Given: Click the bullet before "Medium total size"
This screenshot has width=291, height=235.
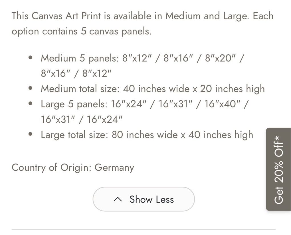Looking at the screenshot, I should coord(31,88).
